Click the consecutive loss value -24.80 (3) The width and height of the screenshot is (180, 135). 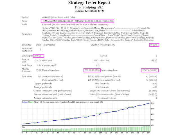[153, 94]
